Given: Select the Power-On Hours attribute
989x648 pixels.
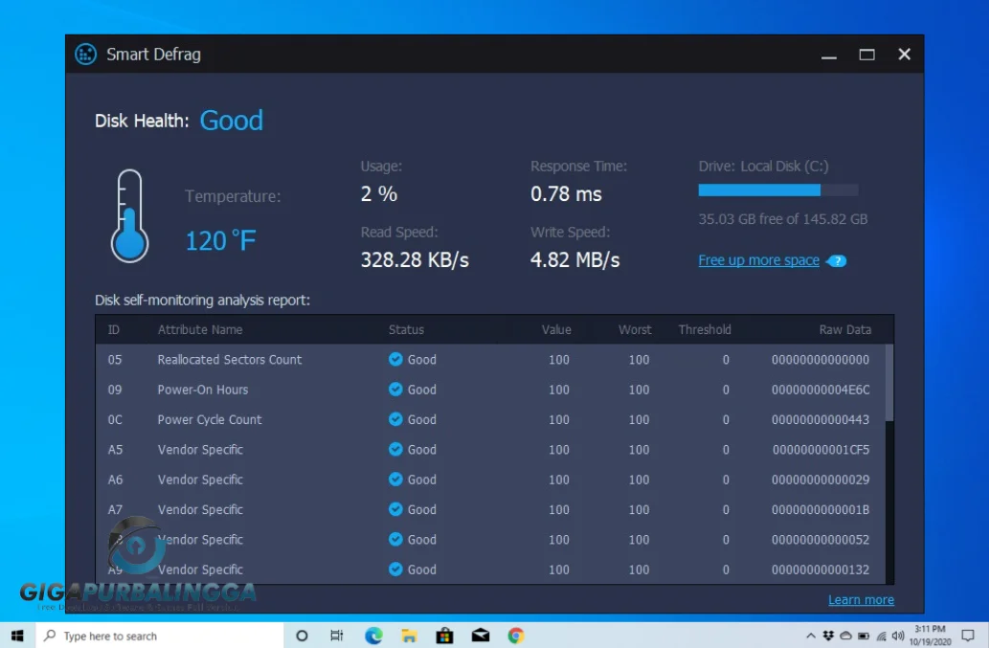Looking at the screenshot, I should pyautogui.click(x=202, y=390).
